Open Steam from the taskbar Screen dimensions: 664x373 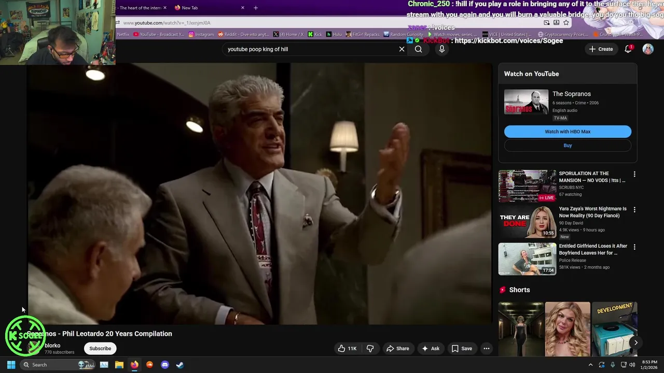[179, 365]
